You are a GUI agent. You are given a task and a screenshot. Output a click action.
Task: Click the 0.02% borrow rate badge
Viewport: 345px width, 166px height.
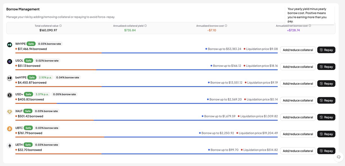pos(47,61)
